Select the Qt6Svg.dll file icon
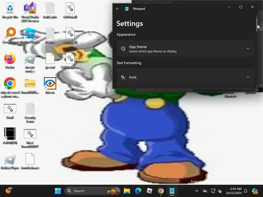263x197 pixels. click(x=70, y=36)
